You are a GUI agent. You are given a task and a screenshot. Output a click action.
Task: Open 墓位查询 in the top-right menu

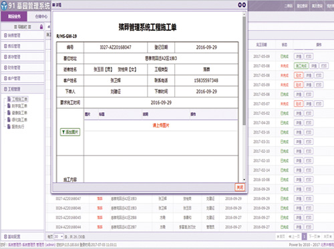point(302,6)
